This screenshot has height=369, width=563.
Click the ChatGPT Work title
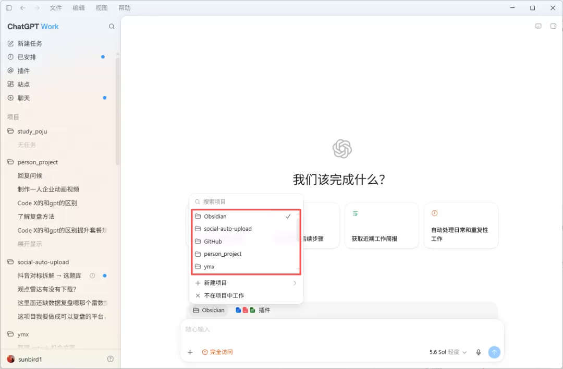[x=33, y=27]
